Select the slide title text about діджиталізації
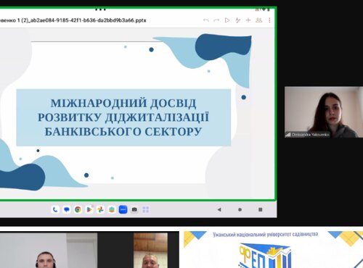 (123, 117)
